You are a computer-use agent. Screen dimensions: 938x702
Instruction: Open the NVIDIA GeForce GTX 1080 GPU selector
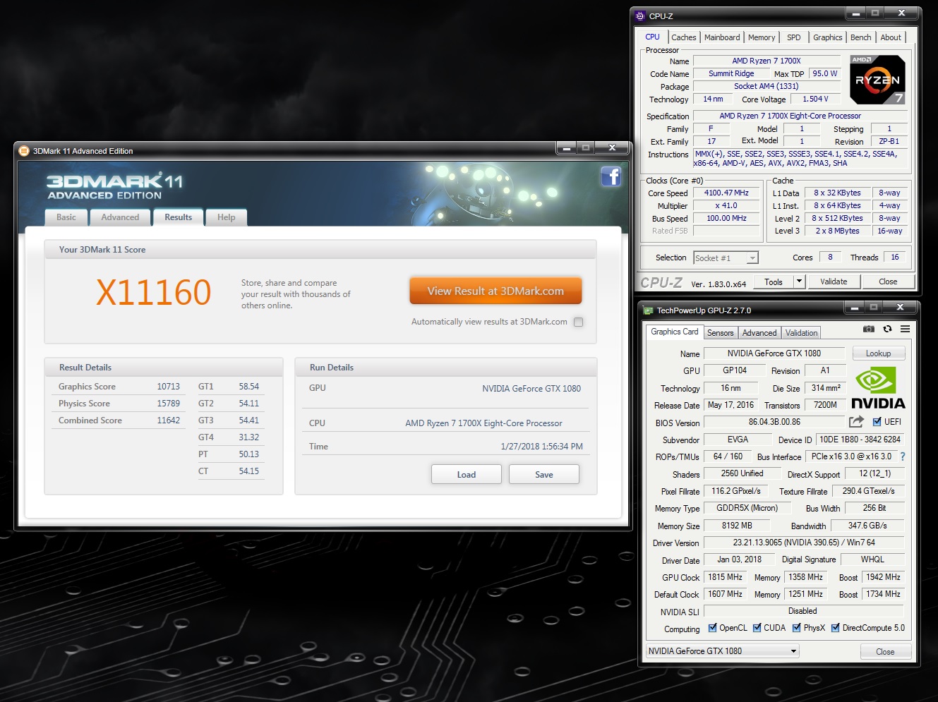pyautogui.click(x=722, y=651)
